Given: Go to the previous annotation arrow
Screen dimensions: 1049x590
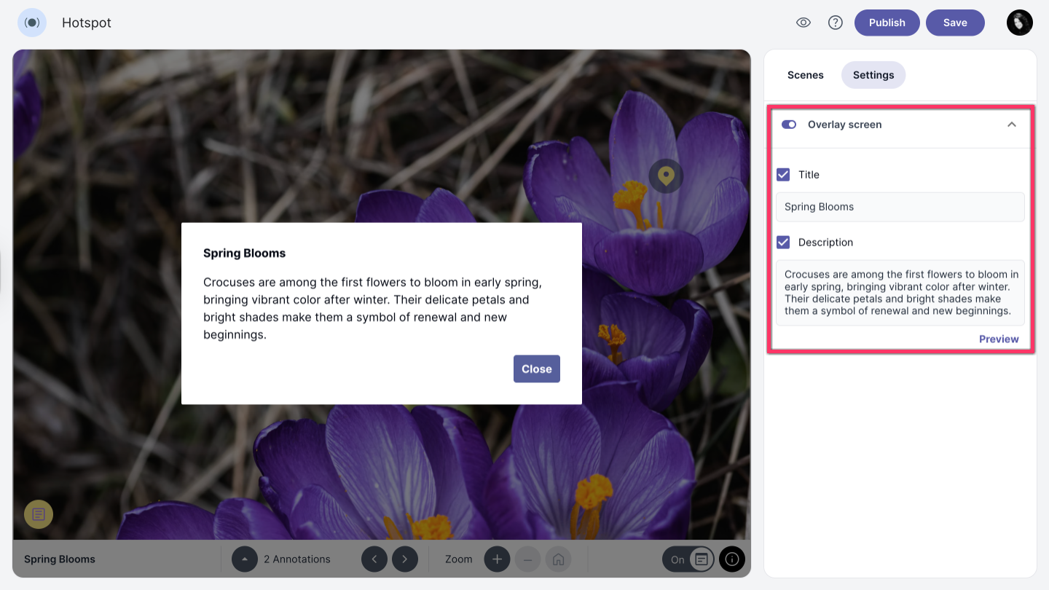Looking at the screenshot, I should coord(374,559).
